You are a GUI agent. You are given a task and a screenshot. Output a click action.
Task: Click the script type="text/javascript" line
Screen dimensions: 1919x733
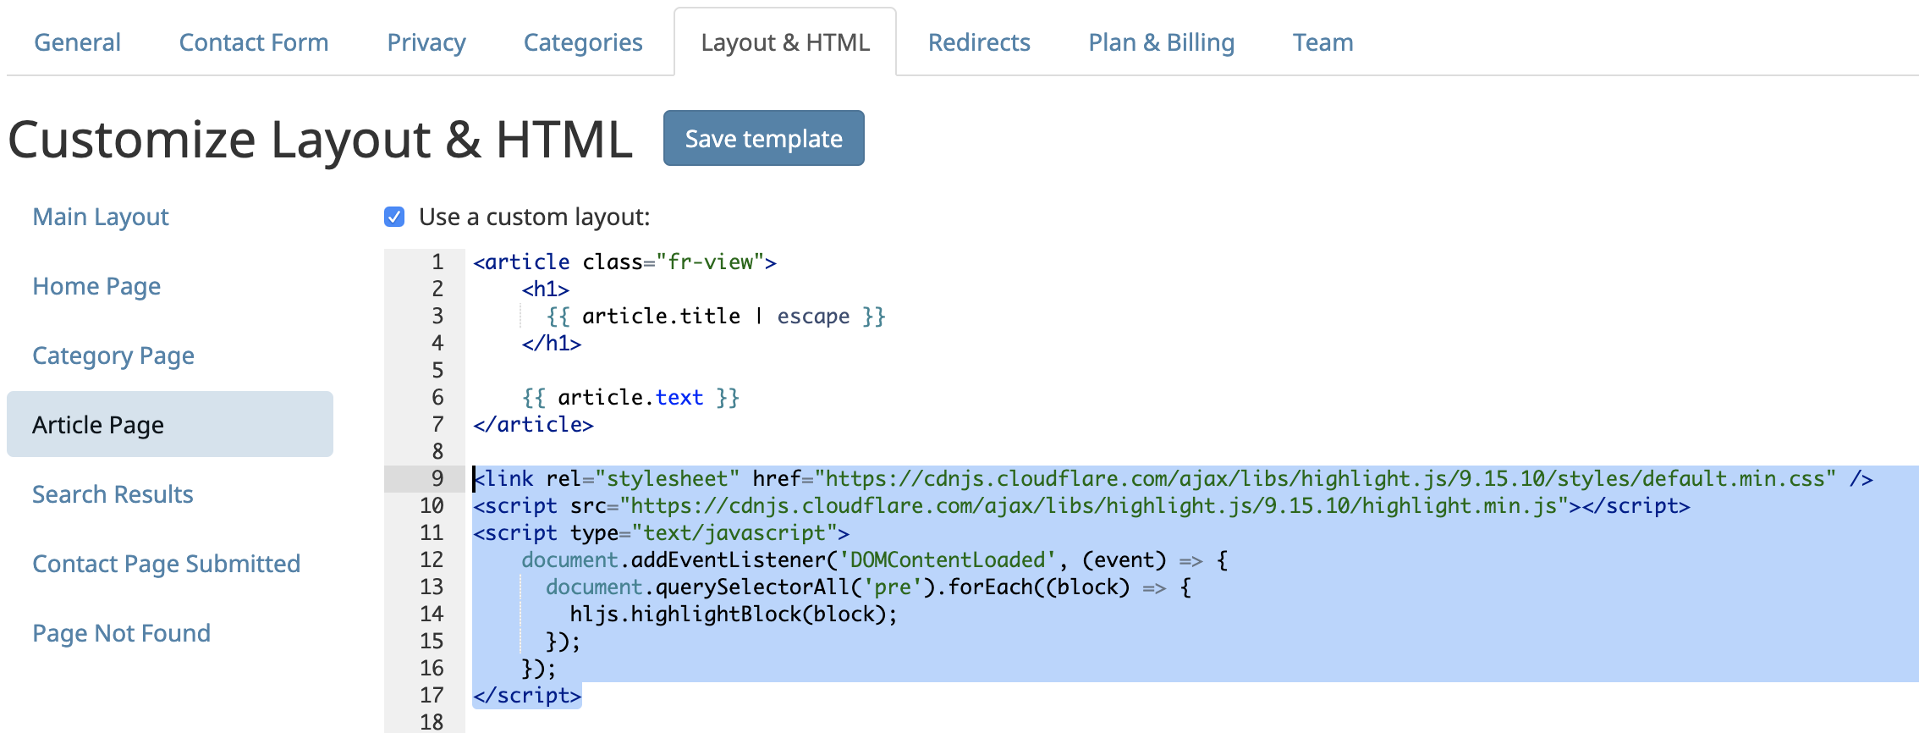[661, 533]
